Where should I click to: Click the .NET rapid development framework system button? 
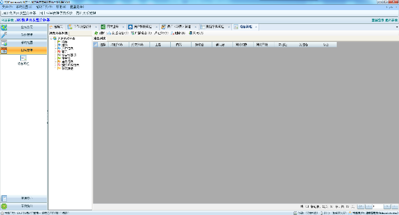[x=19, y=13]
